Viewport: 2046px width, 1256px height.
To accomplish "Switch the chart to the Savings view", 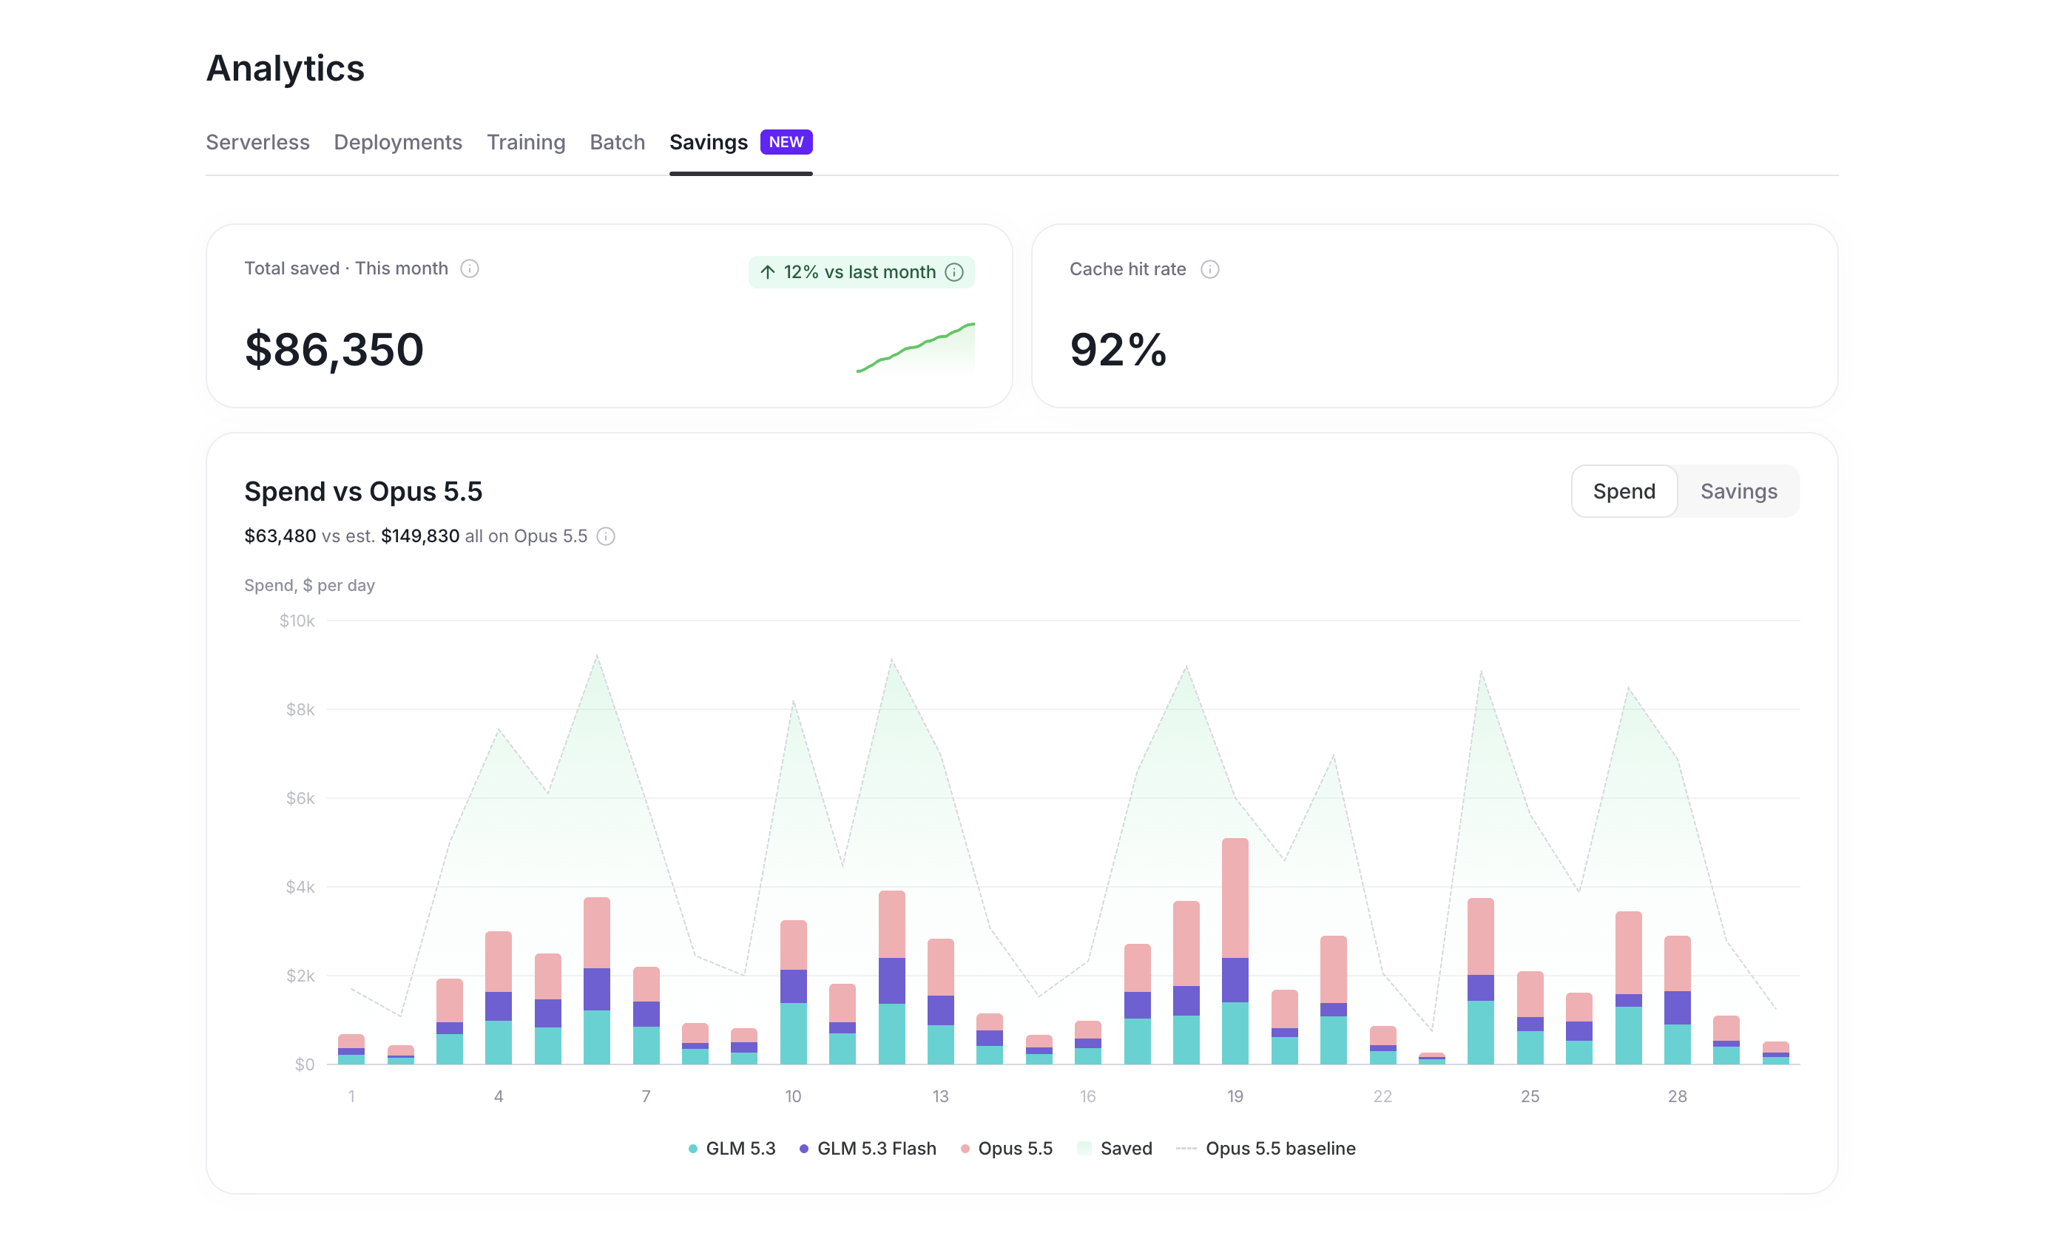I will [x=1738, y=491].
